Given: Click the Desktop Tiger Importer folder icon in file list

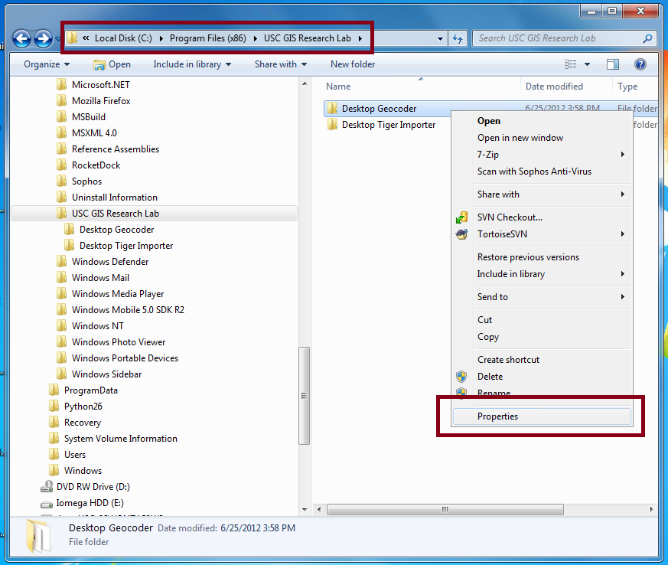Looking at the screenshot, I should coord(332,125).
